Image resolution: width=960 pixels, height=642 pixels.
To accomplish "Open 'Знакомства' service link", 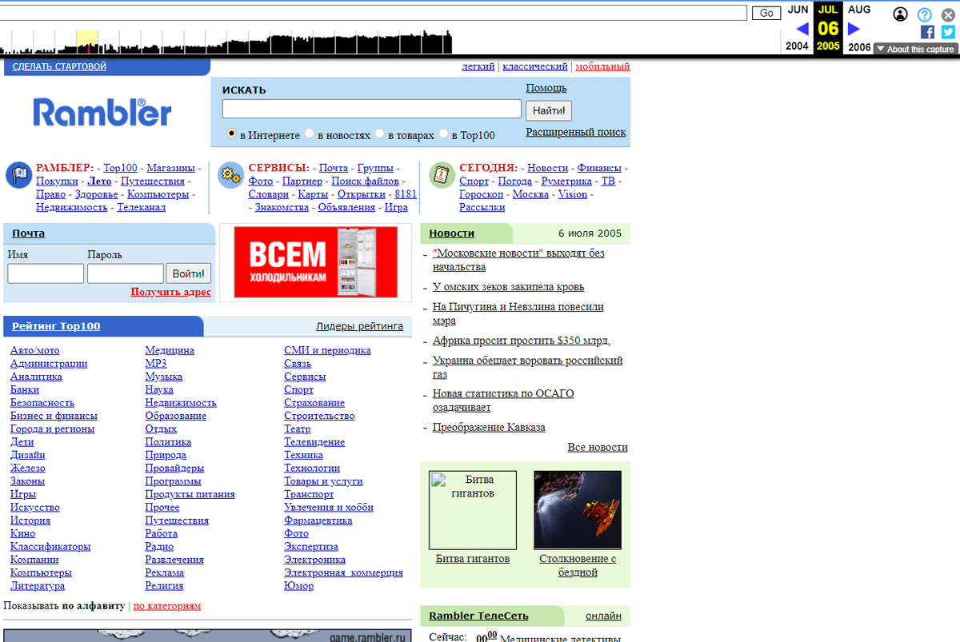I will 282,207.
